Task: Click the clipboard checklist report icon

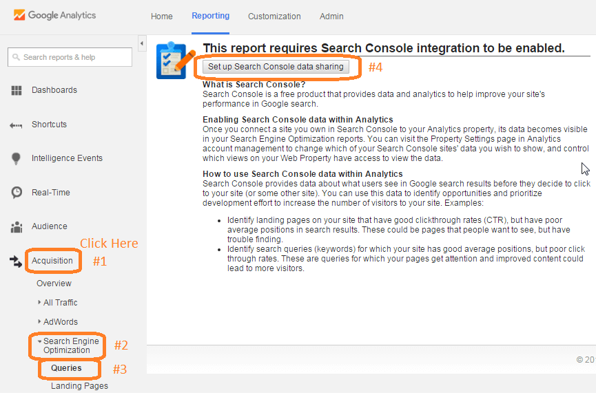Action: tap(175, 61)
